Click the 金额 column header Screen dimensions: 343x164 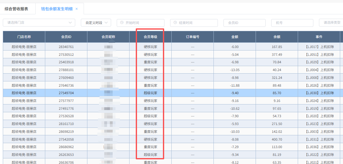point(235,37)
